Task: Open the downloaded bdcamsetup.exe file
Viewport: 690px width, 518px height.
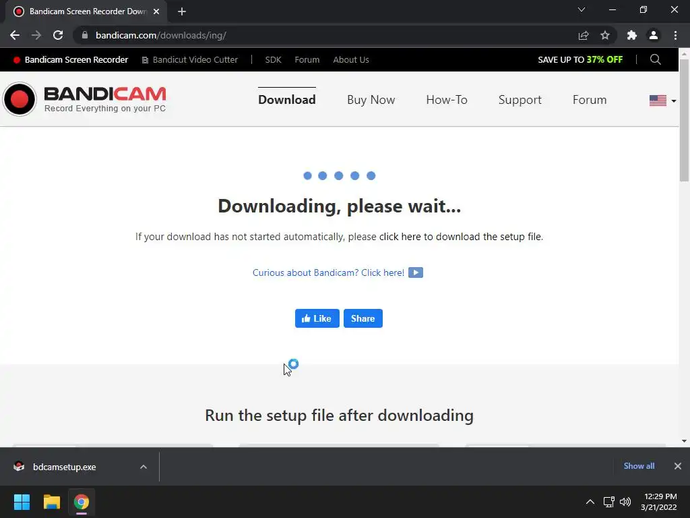Action: [x=64, y=467]
